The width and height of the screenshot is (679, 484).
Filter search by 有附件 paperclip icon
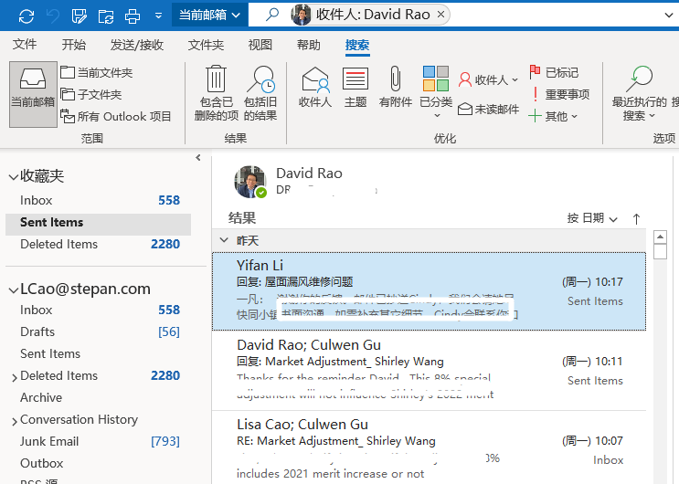(x=396, y=80)
